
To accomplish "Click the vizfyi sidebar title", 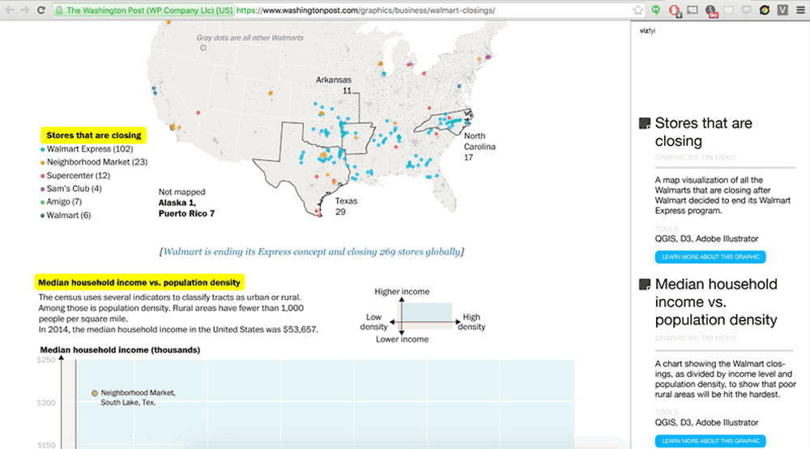I will coord(647,31).
